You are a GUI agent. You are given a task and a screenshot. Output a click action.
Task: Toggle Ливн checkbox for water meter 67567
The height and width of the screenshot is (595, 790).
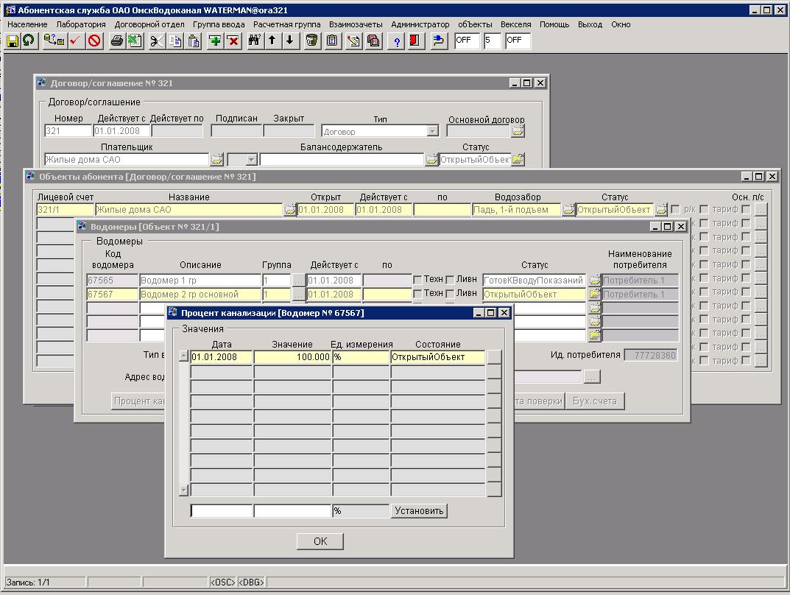pos(450,294)
